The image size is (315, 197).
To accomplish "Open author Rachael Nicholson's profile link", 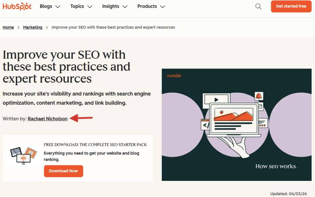I will click(48, 119).
